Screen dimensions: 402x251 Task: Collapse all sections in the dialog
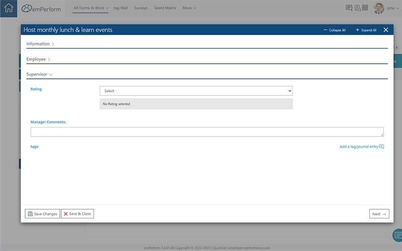335,30
